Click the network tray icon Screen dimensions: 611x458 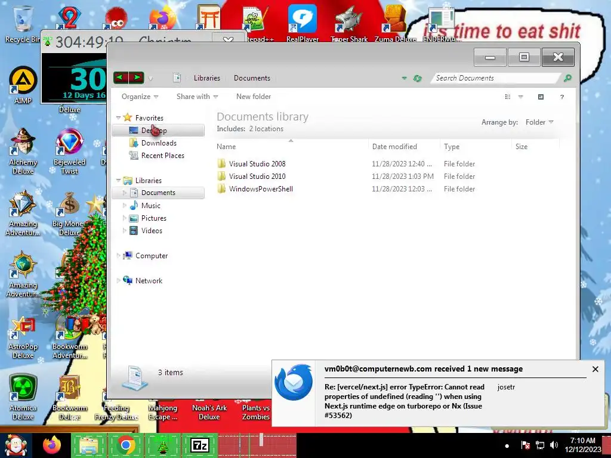pyautogui.click(x=539, y=445)
